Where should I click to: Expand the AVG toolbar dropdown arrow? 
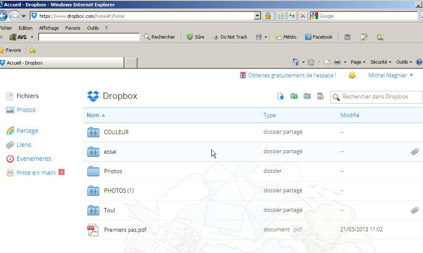coord(32,37)
